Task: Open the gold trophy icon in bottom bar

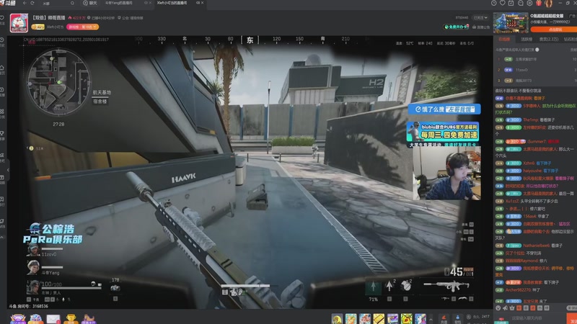Action: 71,319
